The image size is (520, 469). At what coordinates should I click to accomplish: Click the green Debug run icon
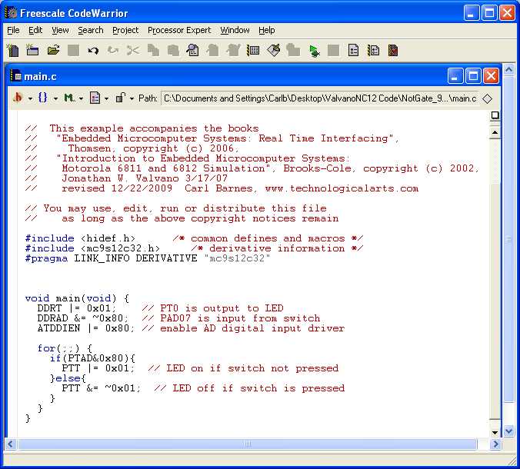pos(314,51)
